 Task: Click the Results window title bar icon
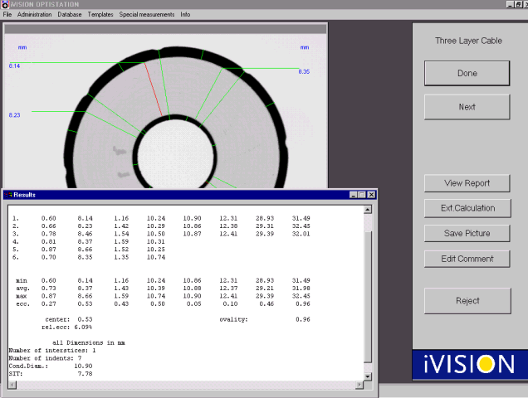click(x=9, y=194)
